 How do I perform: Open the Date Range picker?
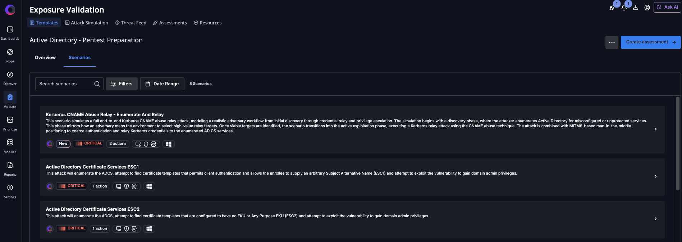click(x=162, y=84)
